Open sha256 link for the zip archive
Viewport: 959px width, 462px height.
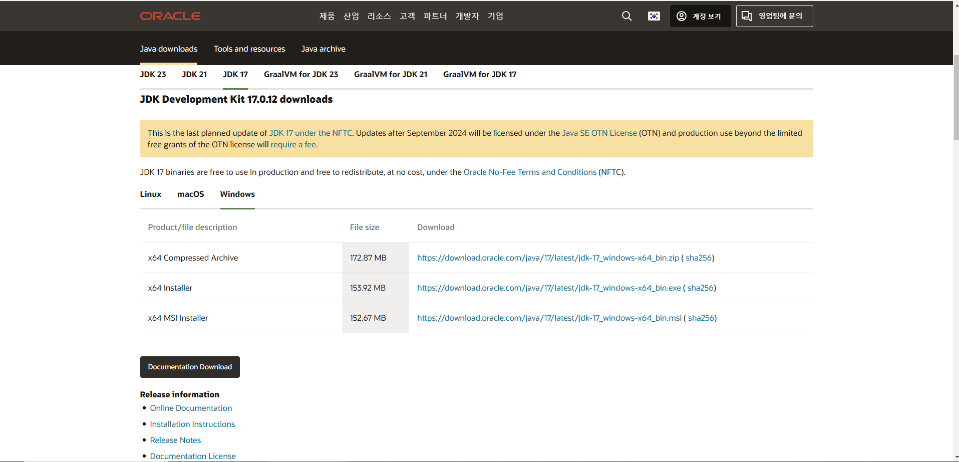pyautogui.click(x=699, y=258)
